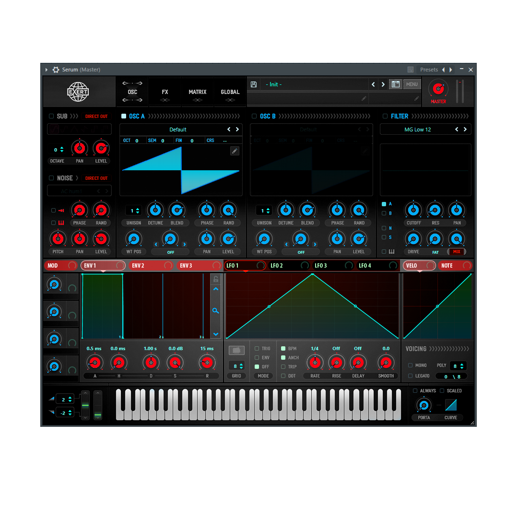Image resolution: width=518 pixels, height=518 pixels.
Task: Click the envelope magnifier zoom icon
Action: click(216, 311)
